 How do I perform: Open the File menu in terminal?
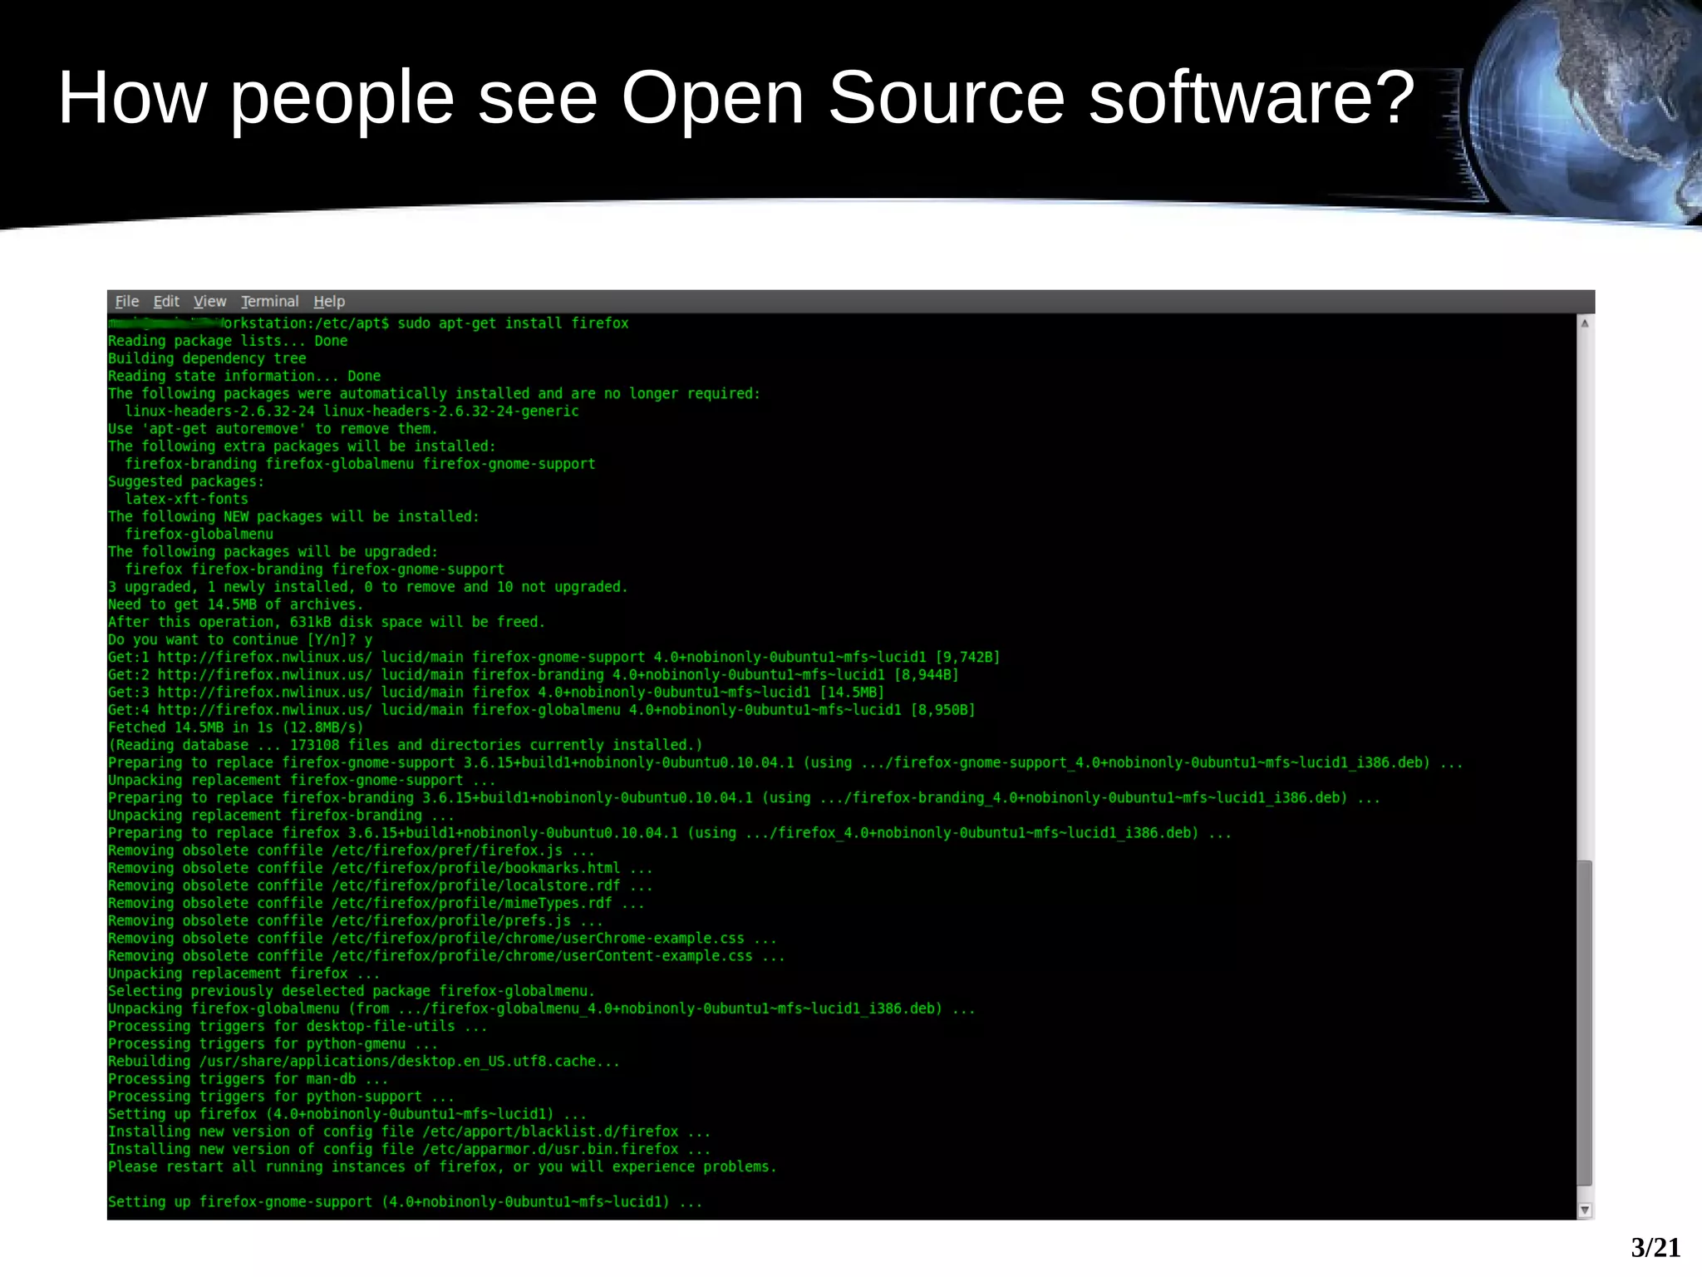(126, 302)
